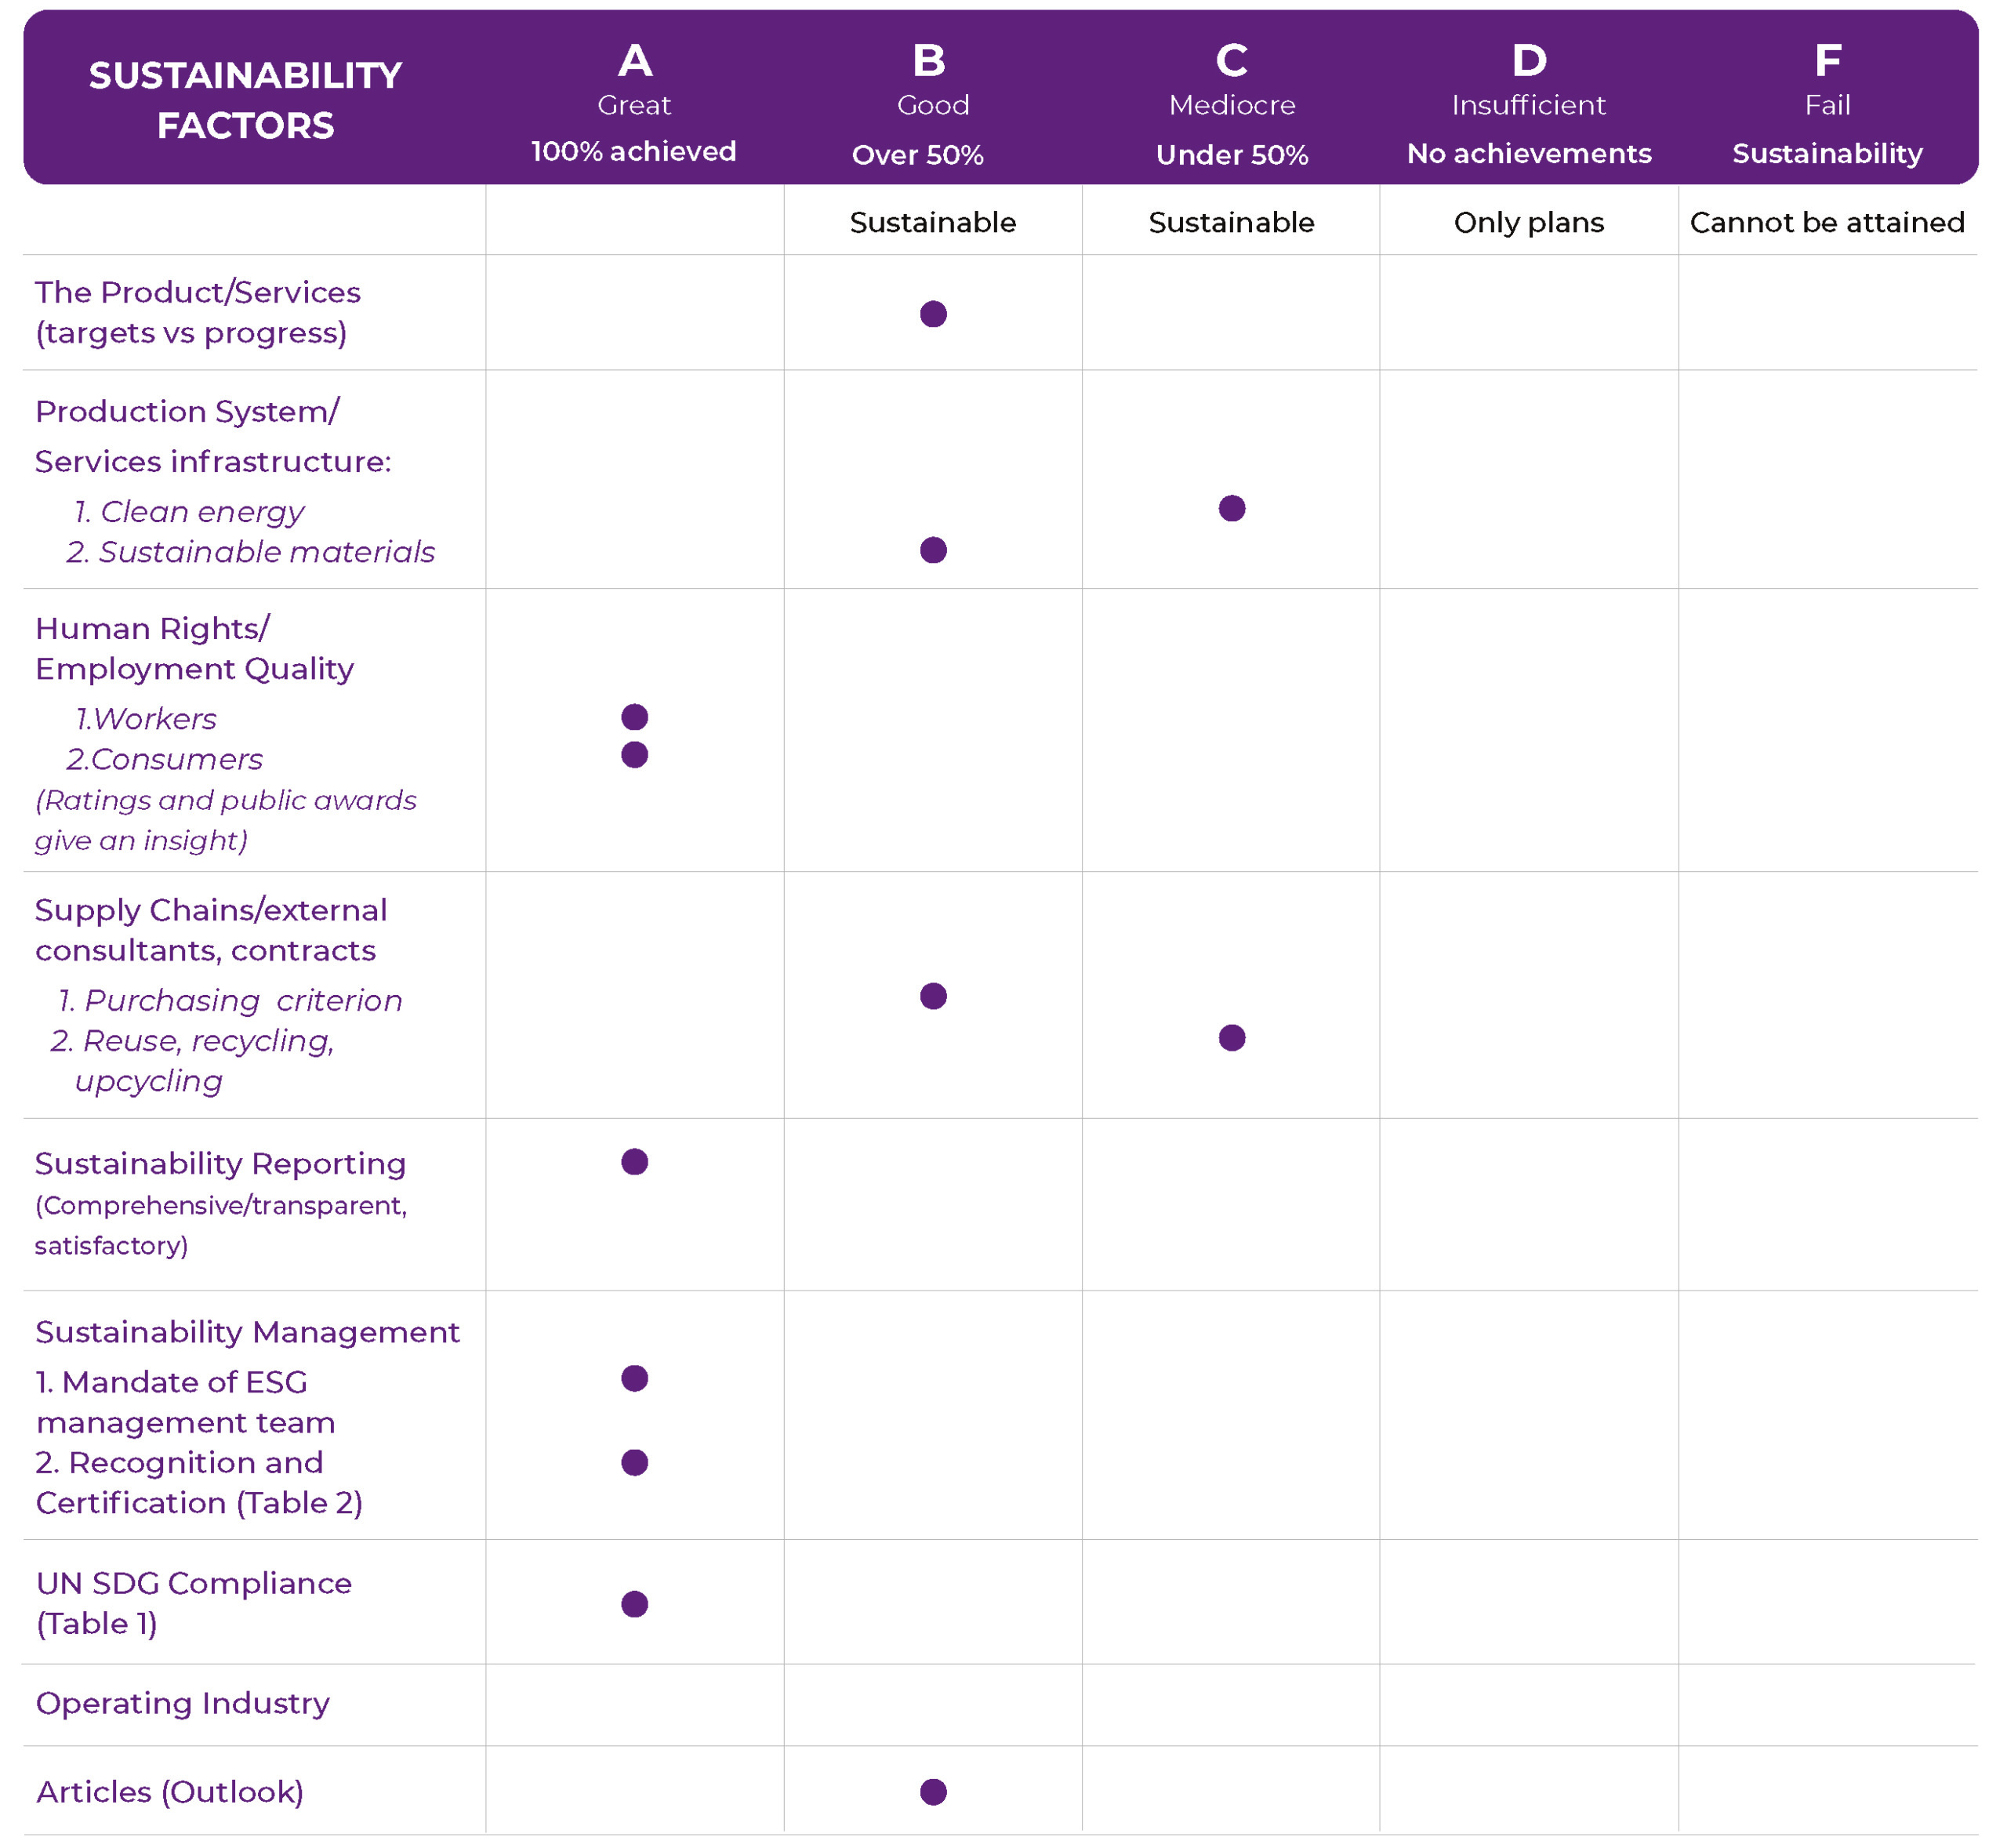Click the Recognition and Certification dot
Image resolution: width=2007 pixels, height=1848 pixels.
pyautogui.click(x=634, y=1463)
